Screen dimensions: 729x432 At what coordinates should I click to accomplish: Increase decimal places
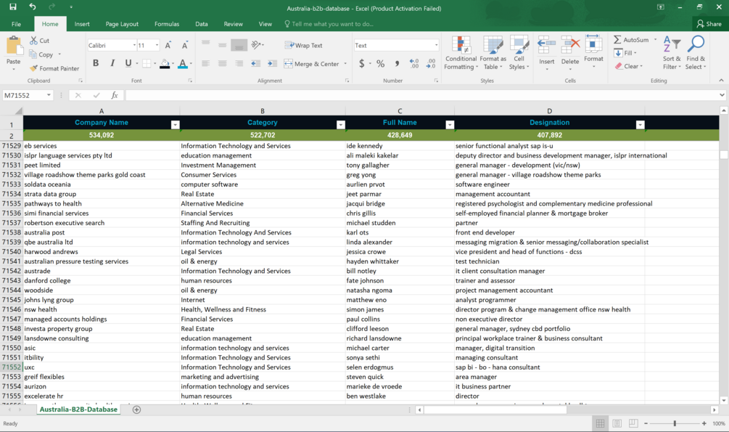[x=413, y=64]
